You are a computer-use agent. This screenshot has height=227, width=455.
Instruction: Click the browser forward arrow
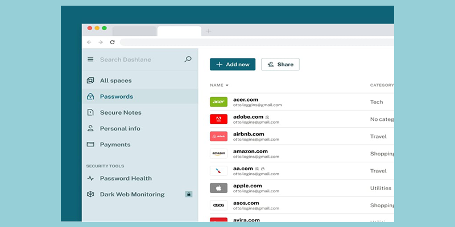coord(101,42)
